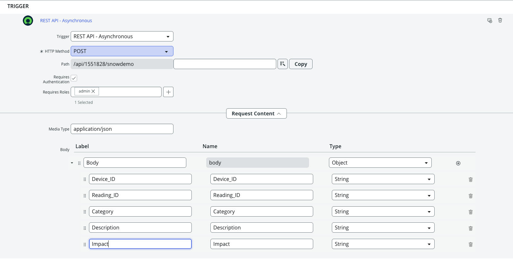
Task: Uncheck the Requires Authentication checkbox
Action: pyautogui.click(x=74, y=78)
